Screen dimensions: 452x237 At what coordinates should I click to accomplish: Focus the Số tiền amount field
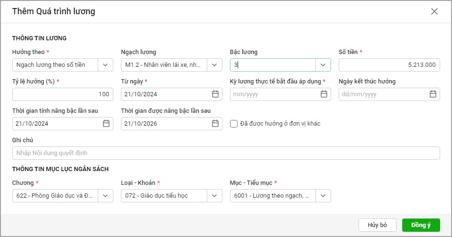(x=389, y=65)
